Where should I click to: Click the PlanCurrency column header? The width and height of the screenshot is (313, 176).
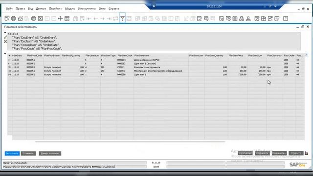(x=274, y=55)
